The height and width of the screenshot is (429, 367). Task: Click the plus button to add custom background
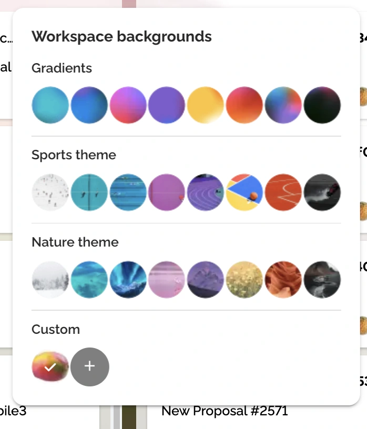[x=89, y=366]
